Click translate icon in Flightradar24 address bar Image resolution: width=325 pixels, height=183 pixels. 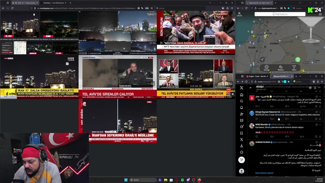point(285,8)
